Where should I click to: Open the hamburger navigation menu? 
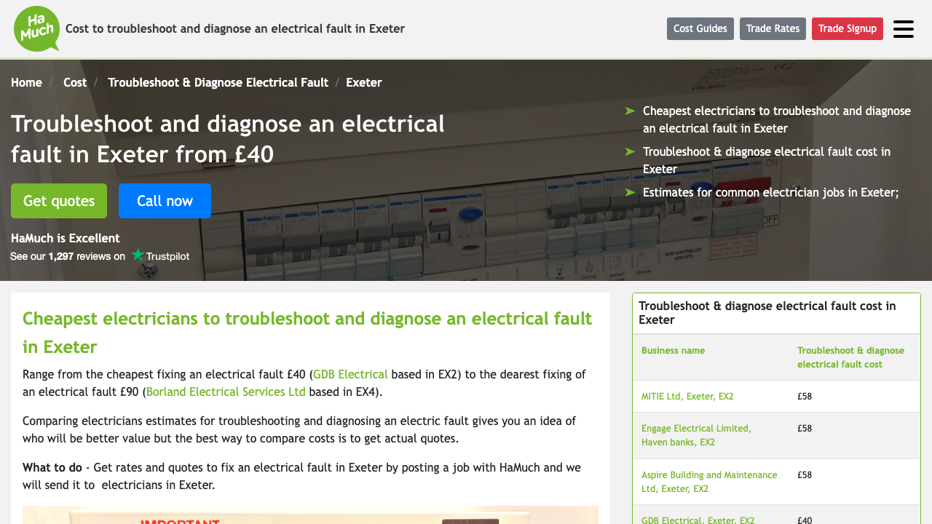tap(901, 28)
